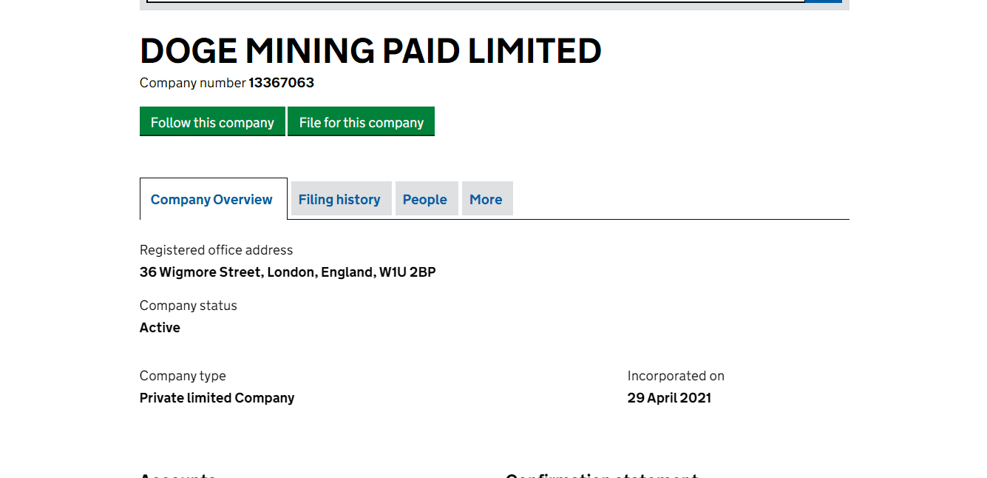This screenshot has height=478, width=987.
Task: Switch to the Filing history tab
Action: click(x=339, y=199)
